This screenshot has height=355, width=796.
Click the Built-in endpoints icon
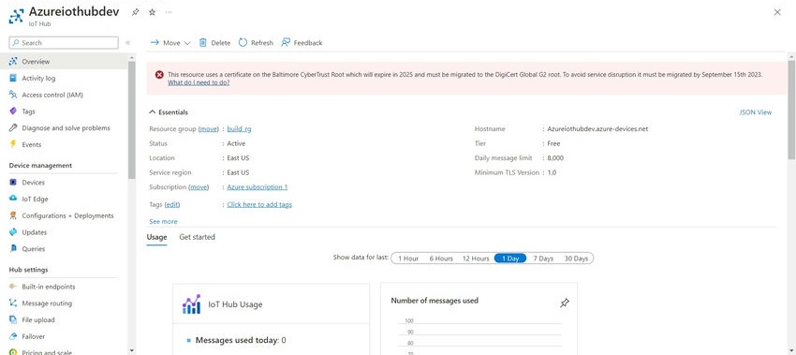tap(13, 287)
